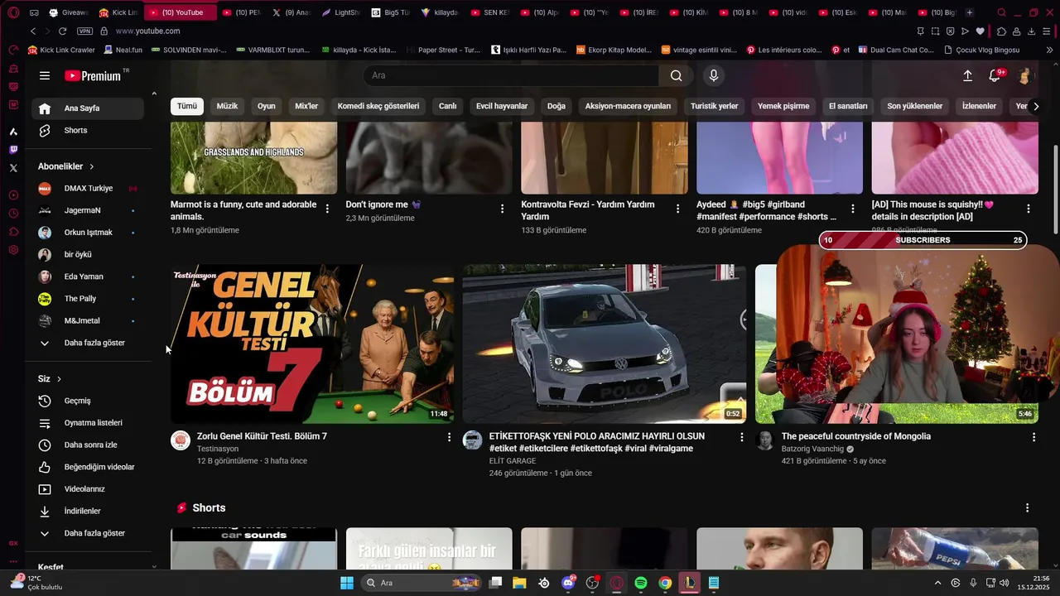Image resolution: width=1060 pixels, height=596 pixels.
Task: Switch to the Kick Link browser tab
Action: pyautogui.click(x=118, y=12)
